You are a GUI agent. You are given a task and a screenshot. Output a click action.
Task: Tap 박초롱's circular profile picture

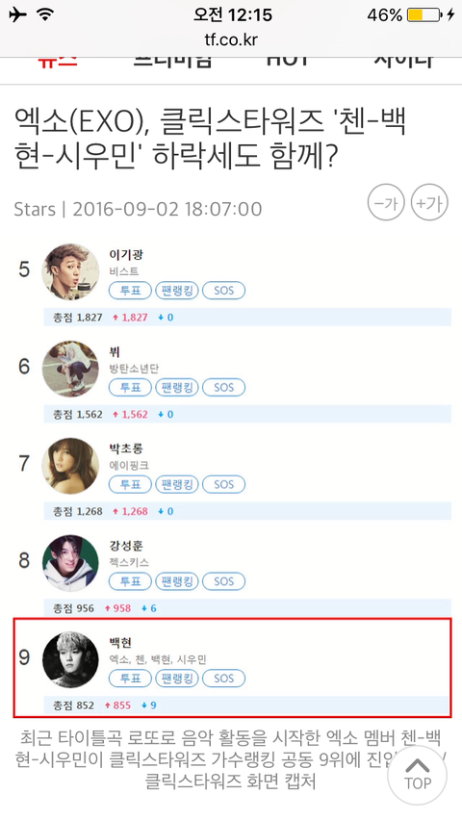[x=70, y=466]
